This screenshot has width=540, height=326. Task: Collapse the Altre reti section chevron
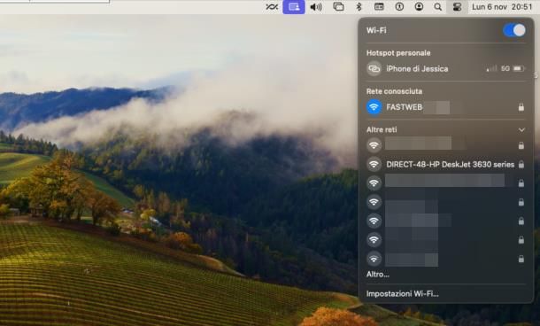[x=521, y=130]
